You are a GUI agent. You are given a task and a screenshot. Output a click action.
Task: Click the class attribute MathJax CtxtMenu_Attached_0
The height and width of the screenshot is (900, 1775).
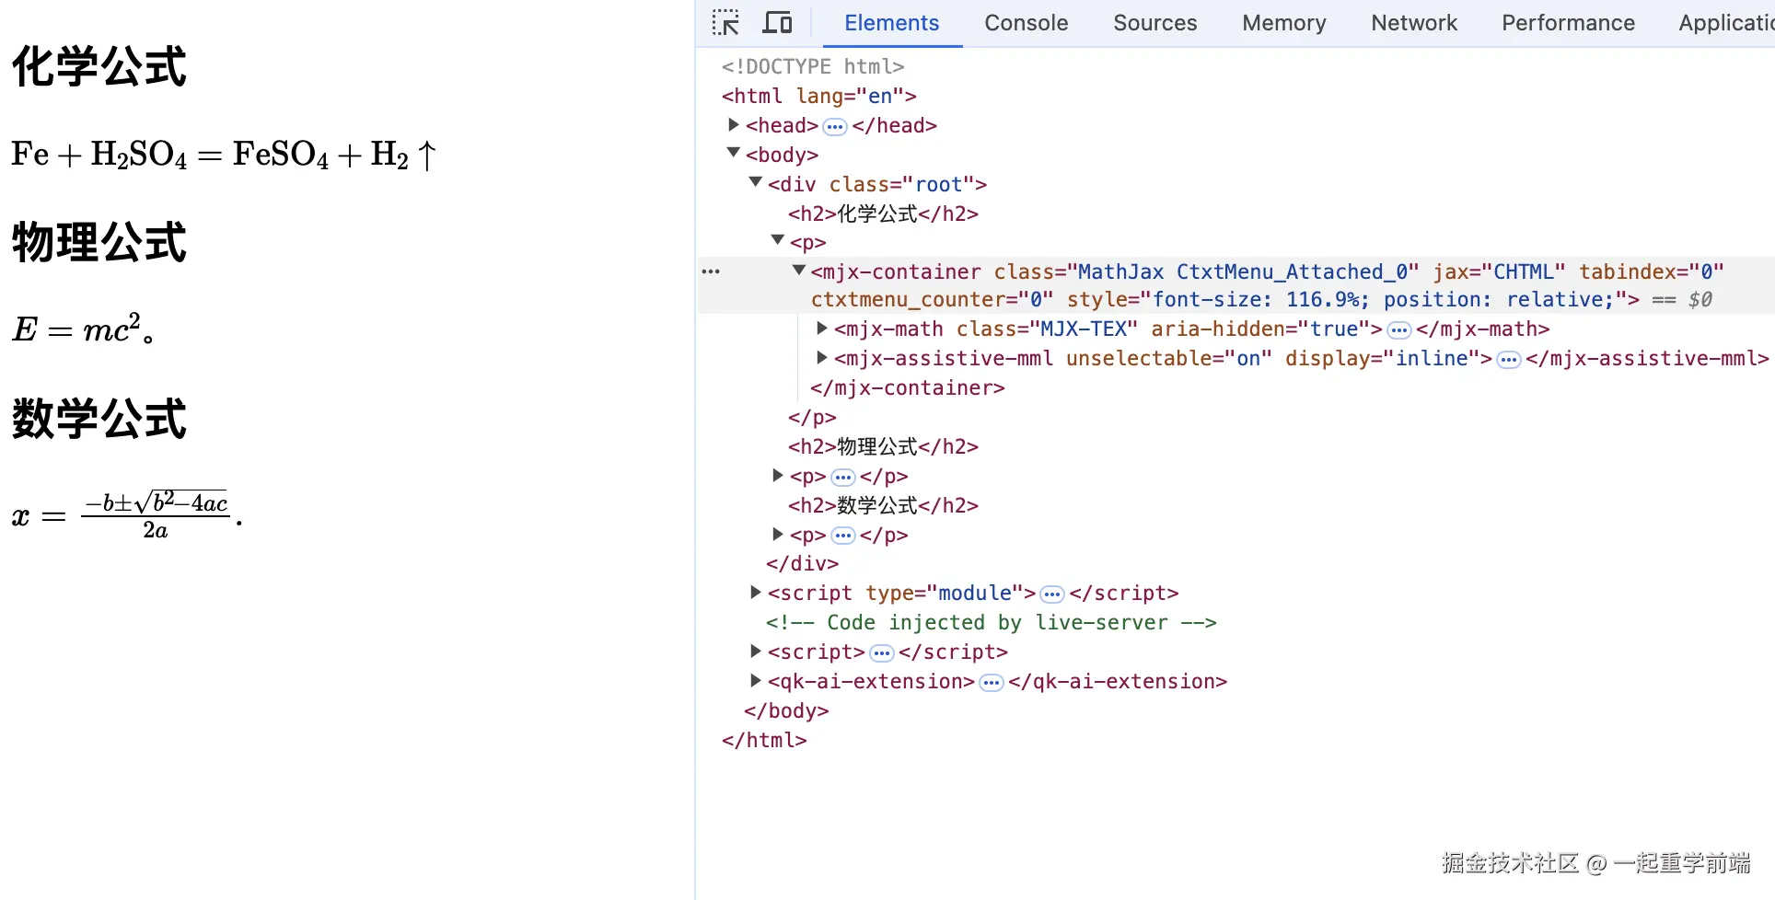1206,271
